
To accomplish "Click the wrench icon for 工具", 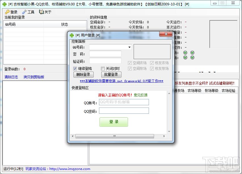I will coord(24,12).
